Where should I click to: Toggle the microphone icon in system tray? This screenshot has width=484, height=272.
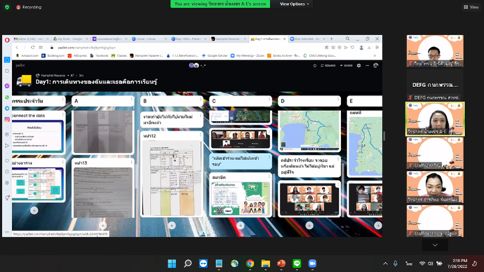tap(395, 264)
